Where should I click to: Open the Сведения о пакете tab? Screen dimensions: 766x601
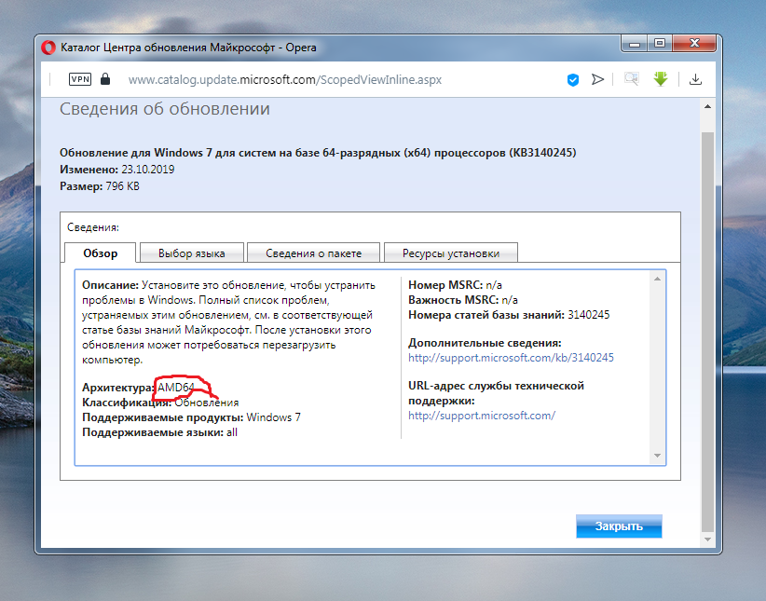(x=314, y=253)
